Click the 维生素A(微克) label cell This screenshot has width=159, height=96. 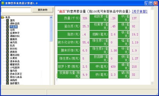69,59
